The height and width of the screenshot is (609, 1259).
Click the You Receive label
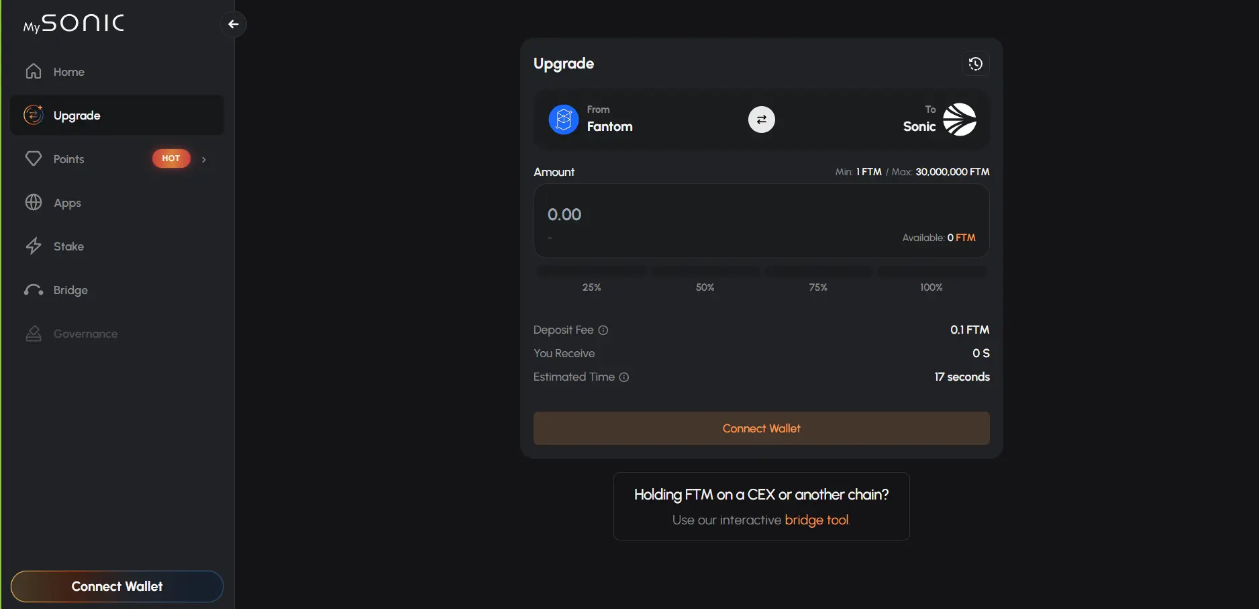coord(564,353)
